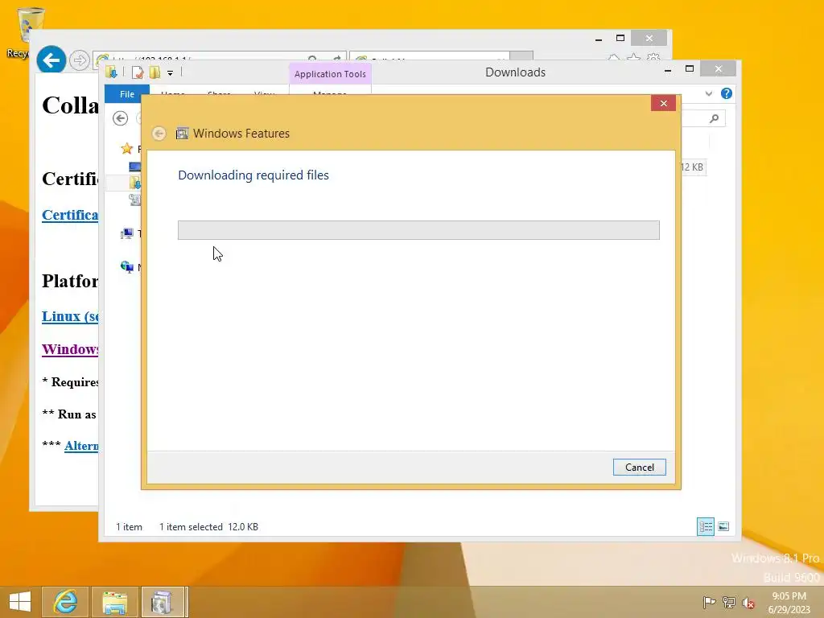Image resolution: width=824 pixels, height=618 pixels.
Task: Select Favorites star in navigation pane
Action: (x=126, y=149)
